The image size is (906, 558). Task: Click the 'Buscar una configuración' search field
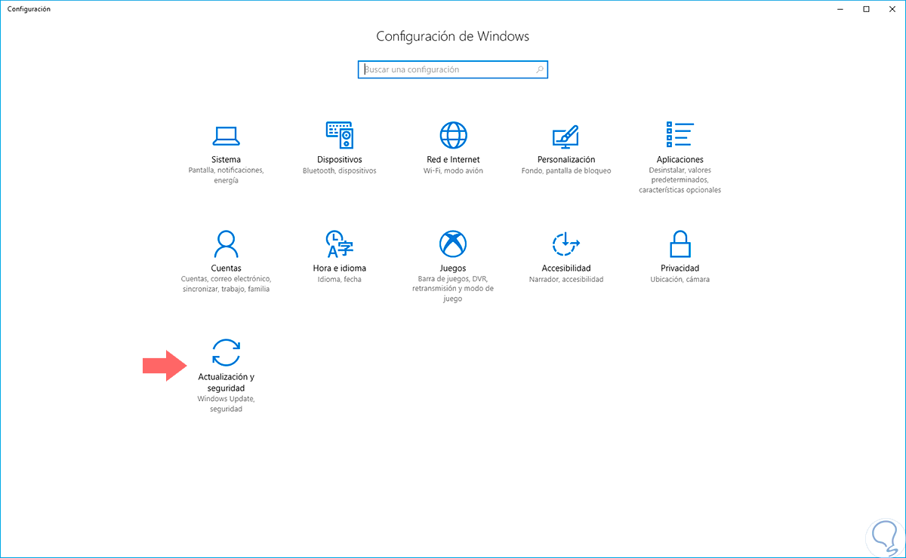coord(453,69)
